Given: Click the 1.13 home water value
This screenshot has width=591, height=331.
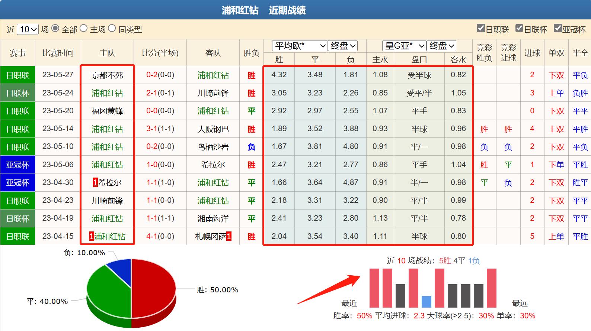Looking at the screenshot, I should click(380, 218).
